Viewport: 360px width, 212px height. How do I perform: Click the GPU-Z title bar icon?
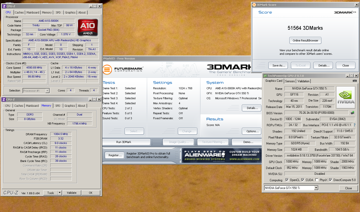click(265, 76)
